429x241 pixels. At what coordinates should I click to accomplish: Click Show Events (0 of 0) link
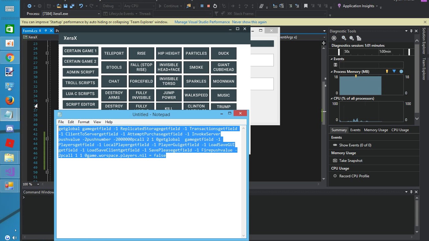click(x=355, y=145)
